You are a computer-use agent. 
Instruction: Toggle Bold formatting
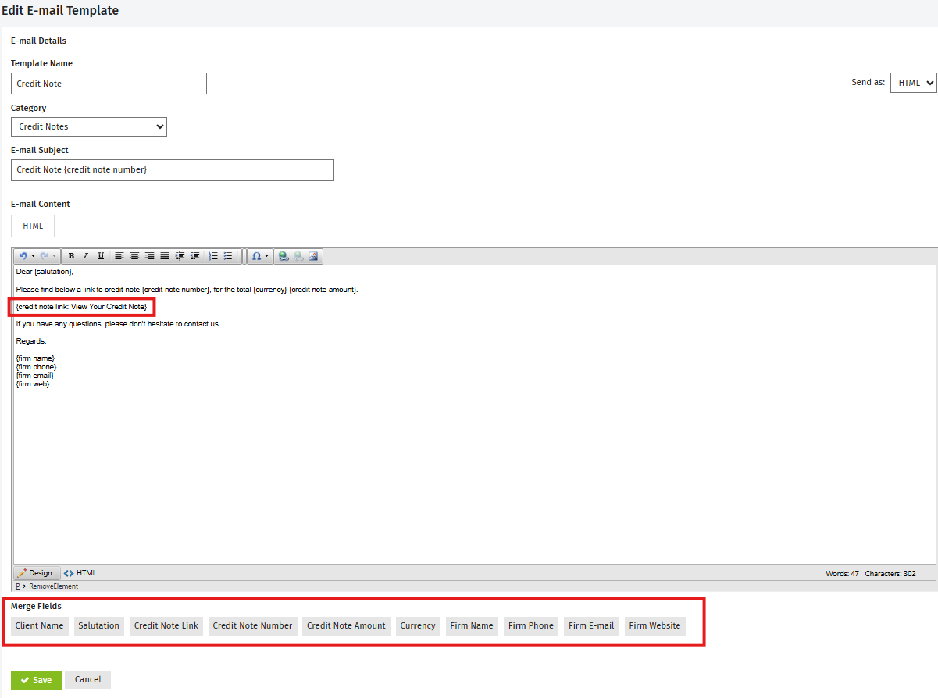[71, 256]
